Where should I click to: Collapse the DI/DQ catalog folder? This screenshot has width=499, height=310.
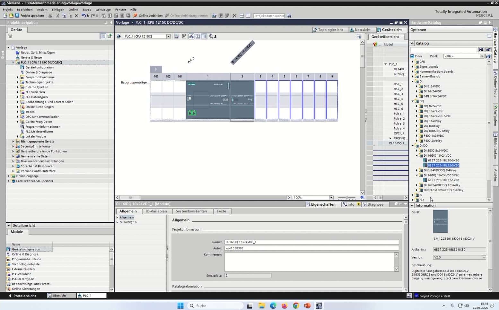413,146
